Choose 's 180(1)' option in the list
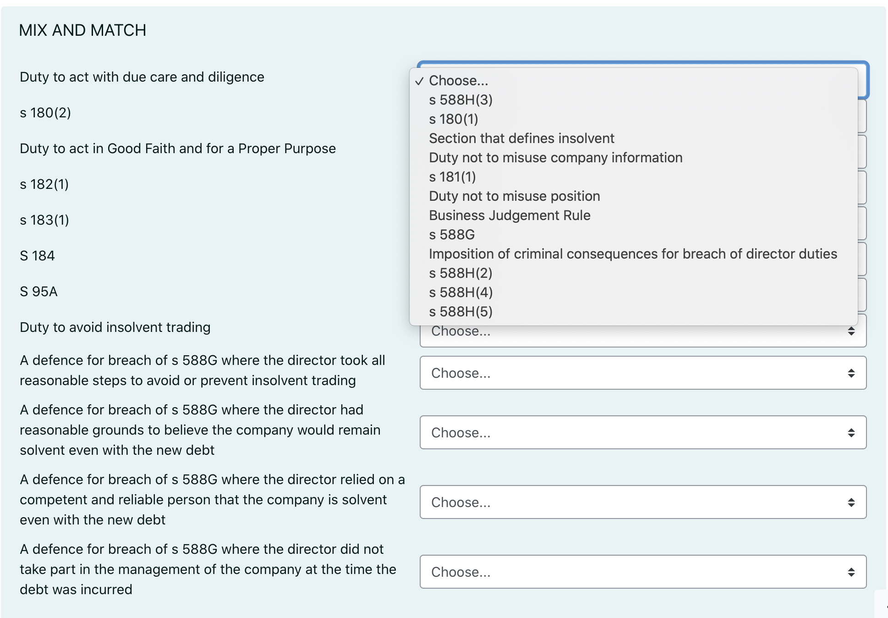Screen dimensions: 888x618 point(453,119)
